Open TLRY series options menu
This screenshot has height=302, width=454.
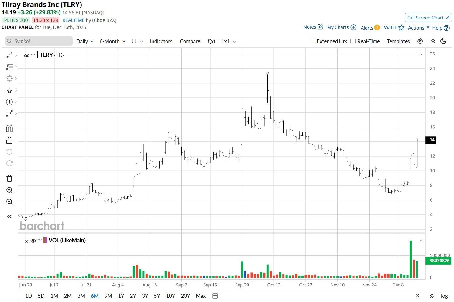click(x=33, y=54)
